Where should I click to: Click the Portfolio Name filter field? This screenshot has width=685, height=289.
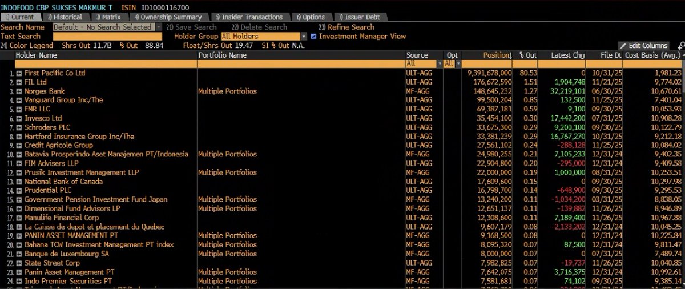300,63
